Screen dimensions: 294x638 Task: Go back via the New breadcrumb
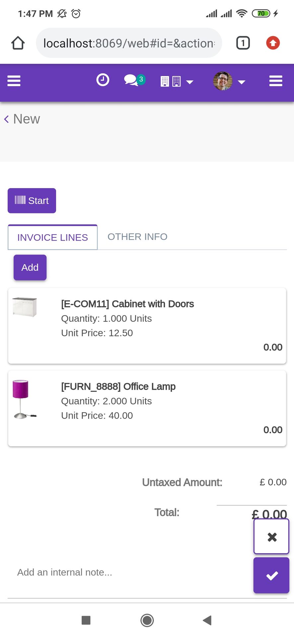coord(22,119)
